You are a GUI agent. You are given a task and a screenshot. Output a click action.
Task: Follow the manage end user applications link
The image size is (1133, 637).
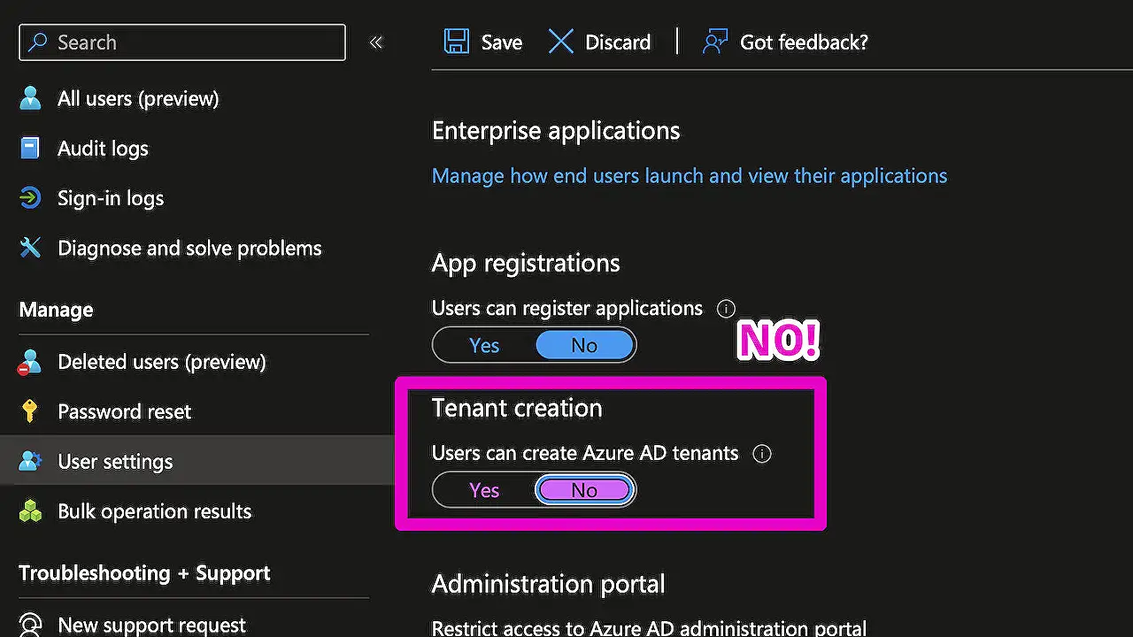click(x=689, y=175)
